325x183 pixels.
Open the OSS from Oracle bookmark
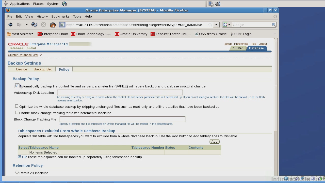210,34
